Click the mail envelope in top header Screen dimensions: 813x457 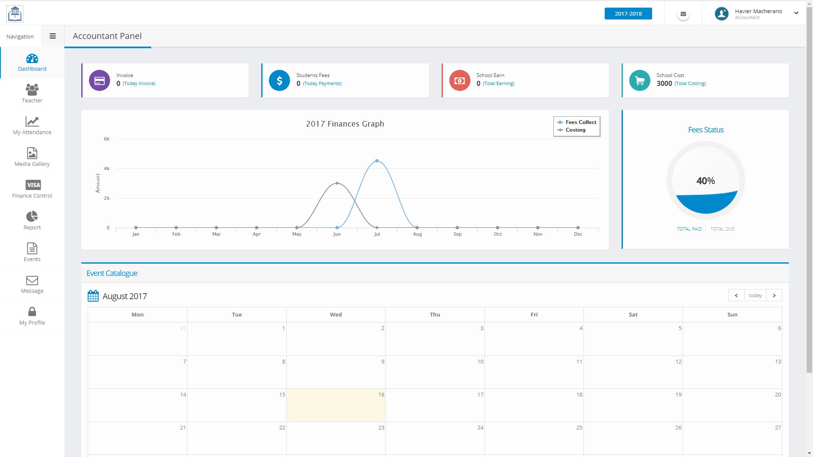click(683, 14)
